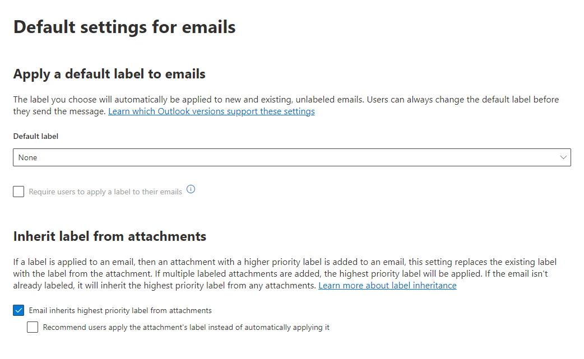Screen dimensions: 584x359
Task: Click the white checkmark icon in blue checkbox
Action: [18, 310]
